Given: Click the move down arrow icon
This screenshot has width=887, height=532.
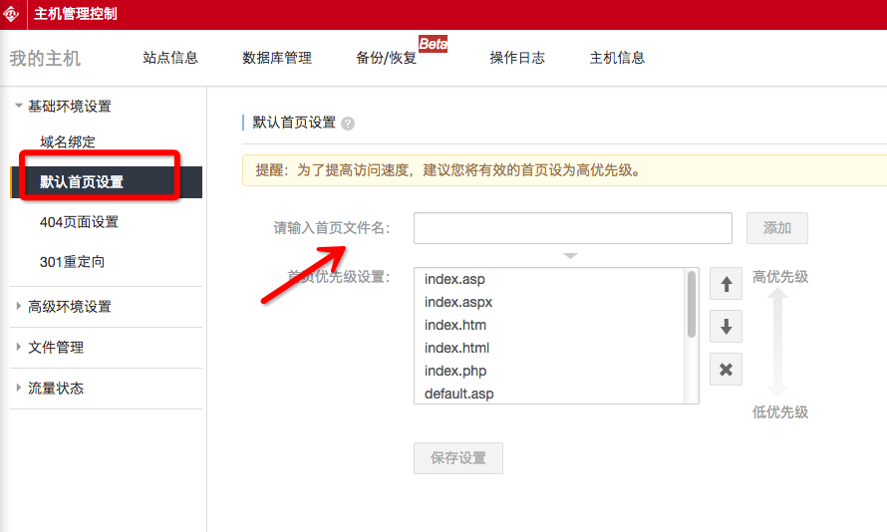Looking at the screenshot, I should (x=726, y=326).
